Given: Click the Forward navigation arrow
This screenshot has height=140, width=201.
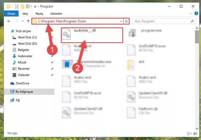Looking at the screenshot, I should [17, 21].
